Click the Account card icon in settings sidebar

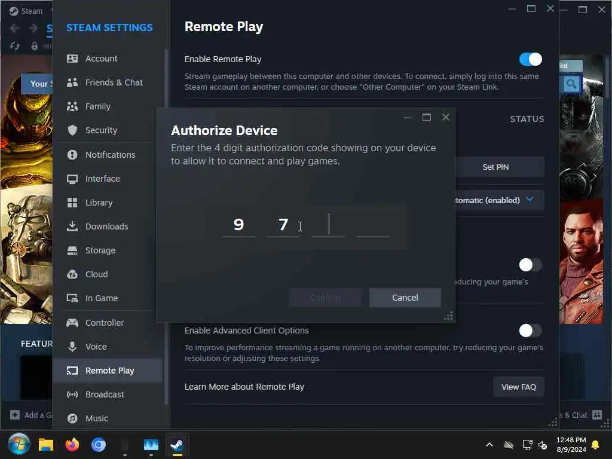(72, 59)
